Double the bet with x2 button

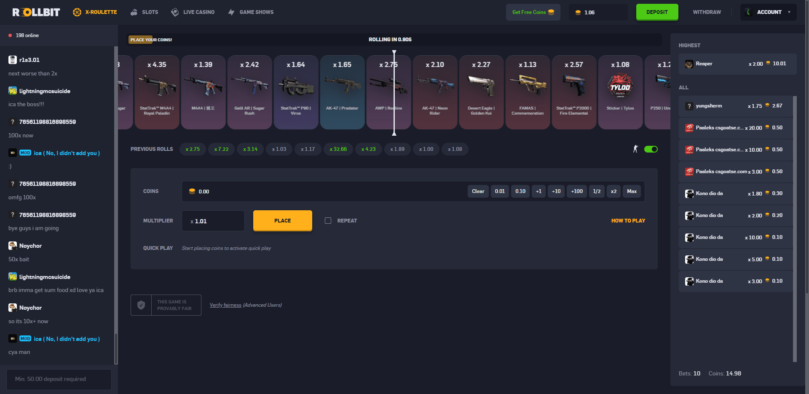point(613,191)
